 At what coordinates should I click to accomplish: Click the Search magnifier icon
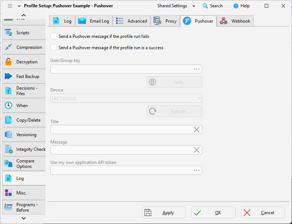pos(205,6)
